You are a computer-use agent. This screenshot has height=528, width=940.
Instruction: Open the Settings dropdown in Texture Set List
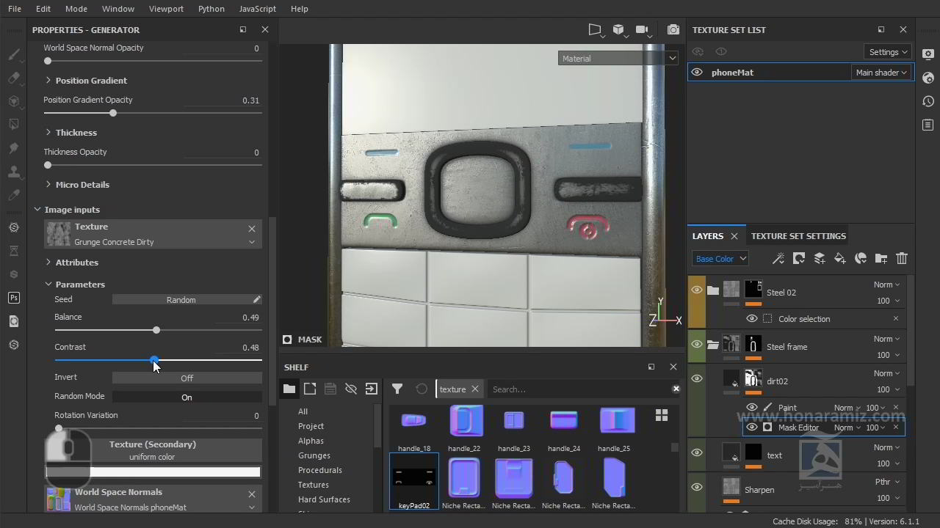888,52
